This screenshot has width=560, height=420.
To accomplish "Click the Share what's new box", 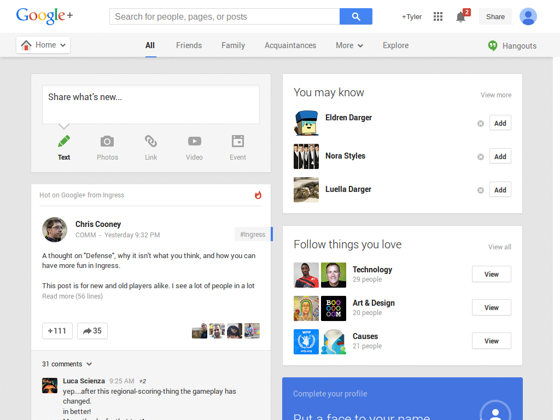I will (151, 104).
